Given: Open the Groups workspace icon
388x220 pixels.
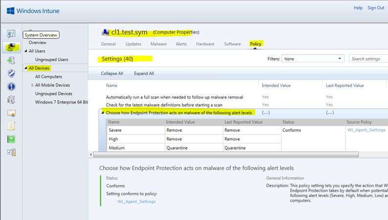Looking at the screenshot, I should (x=11, y=47).
